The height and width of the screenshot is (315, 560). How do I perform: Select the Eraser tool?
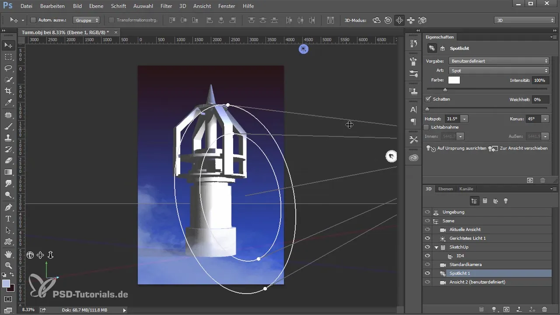click(8, 161)
